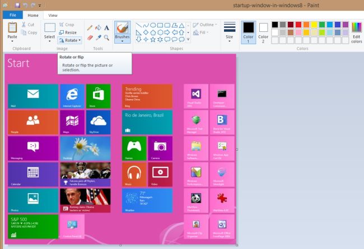The height and width of the screenshot is (249, 364).
Task: Pick the red color swatch
Action: click(298, 25)
